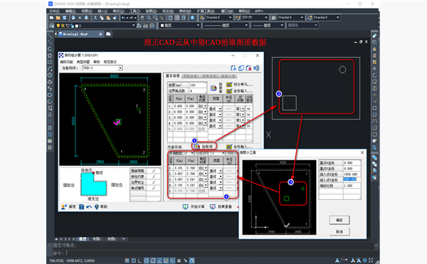427x264 pixels.
Task: Click the 确定 button in 插图小工具 dialog
Action: pyautogui.click(x=339, y=220)
